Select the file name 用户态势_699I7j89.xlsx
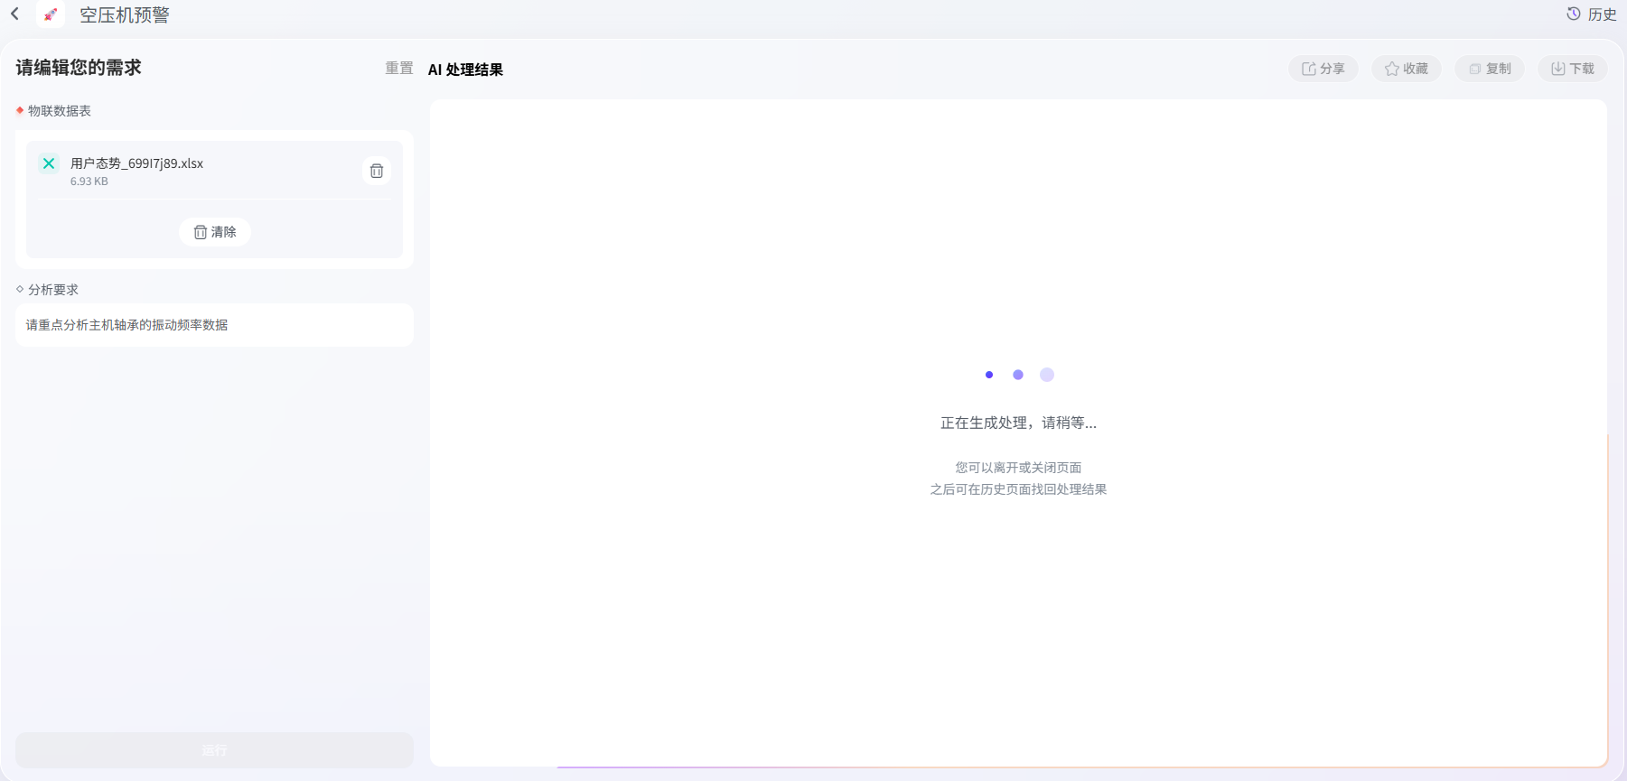The image size is (1627, 781). (x=136, y=163)
